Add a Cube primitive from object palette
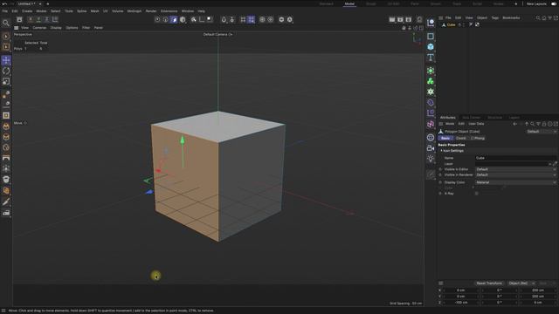The width and height of the screenshot is (559, 314). click(x=431, y=47)
